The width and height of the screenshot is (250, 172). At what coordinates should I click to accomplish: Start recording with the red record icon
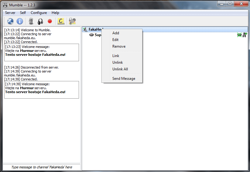pos(50,21)
